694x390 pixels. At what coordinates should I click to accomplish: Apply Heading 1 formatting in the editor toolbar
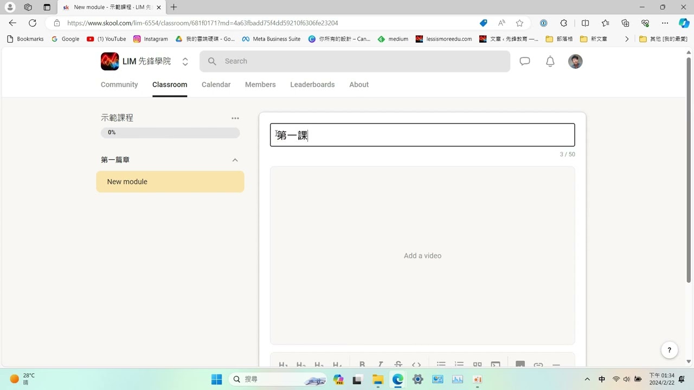[283, 364]
